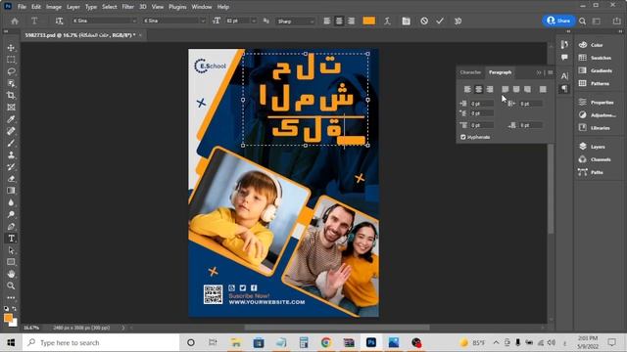Select the Clone Stamp tool
This screenshot has width=627, height=352.
[11, 154]
